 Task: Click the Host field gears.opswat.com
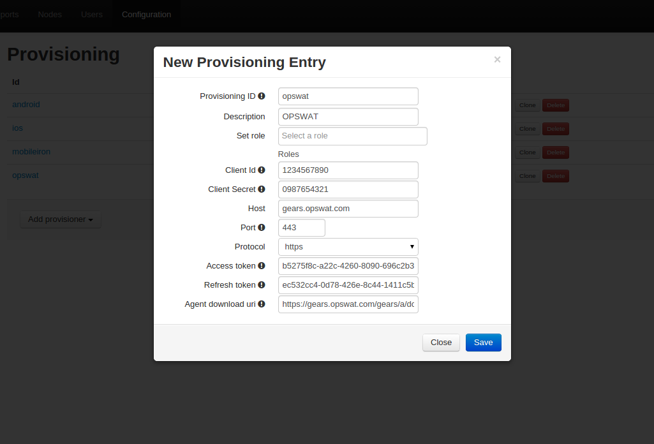pyautogui.click(x=348, y=209)
